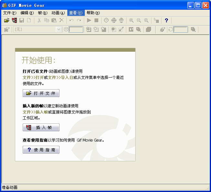Click the undo arrow icon
211x192 pixels.
[x=71, y=20]
